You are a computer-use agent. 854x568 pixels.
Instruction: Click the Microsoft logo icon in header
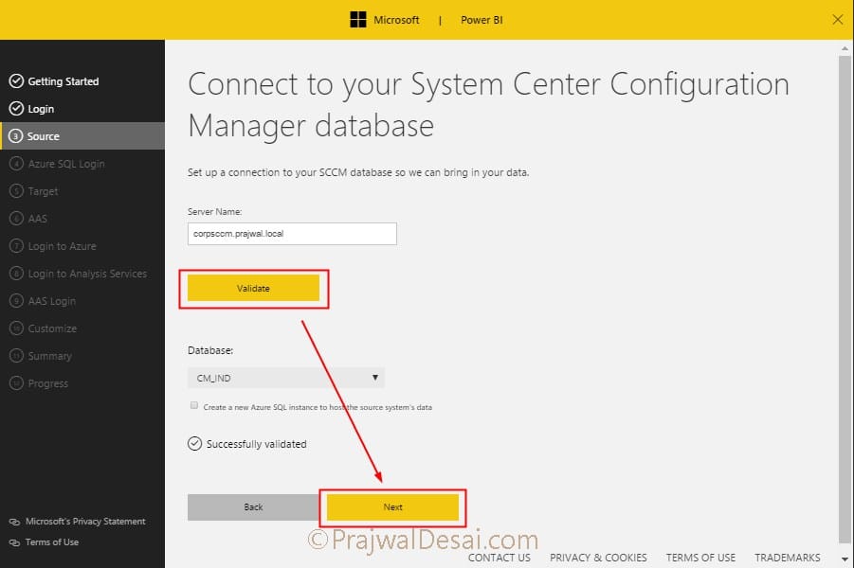pos(358,20)
